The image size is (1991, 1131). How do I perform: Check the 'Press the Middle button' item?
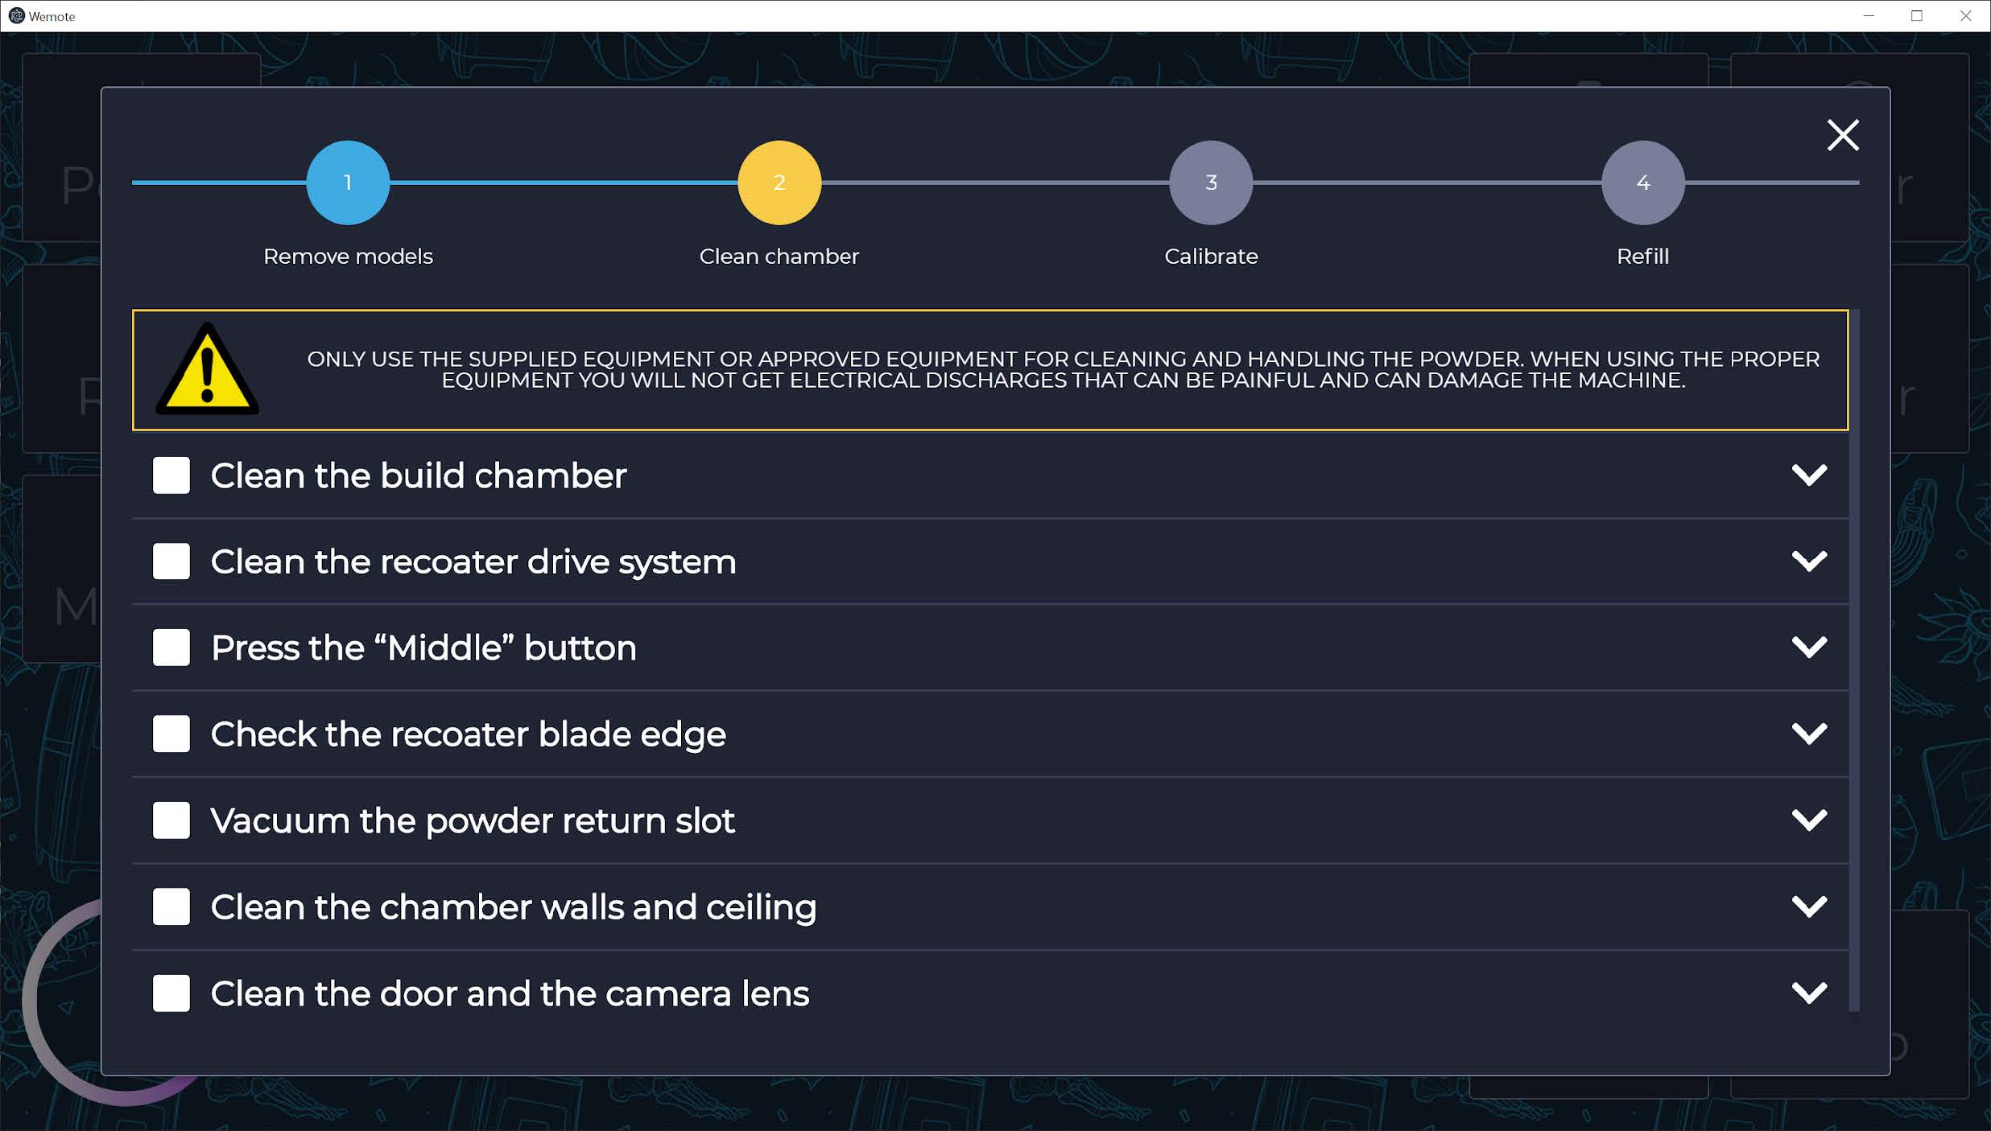tap(170, 648)
